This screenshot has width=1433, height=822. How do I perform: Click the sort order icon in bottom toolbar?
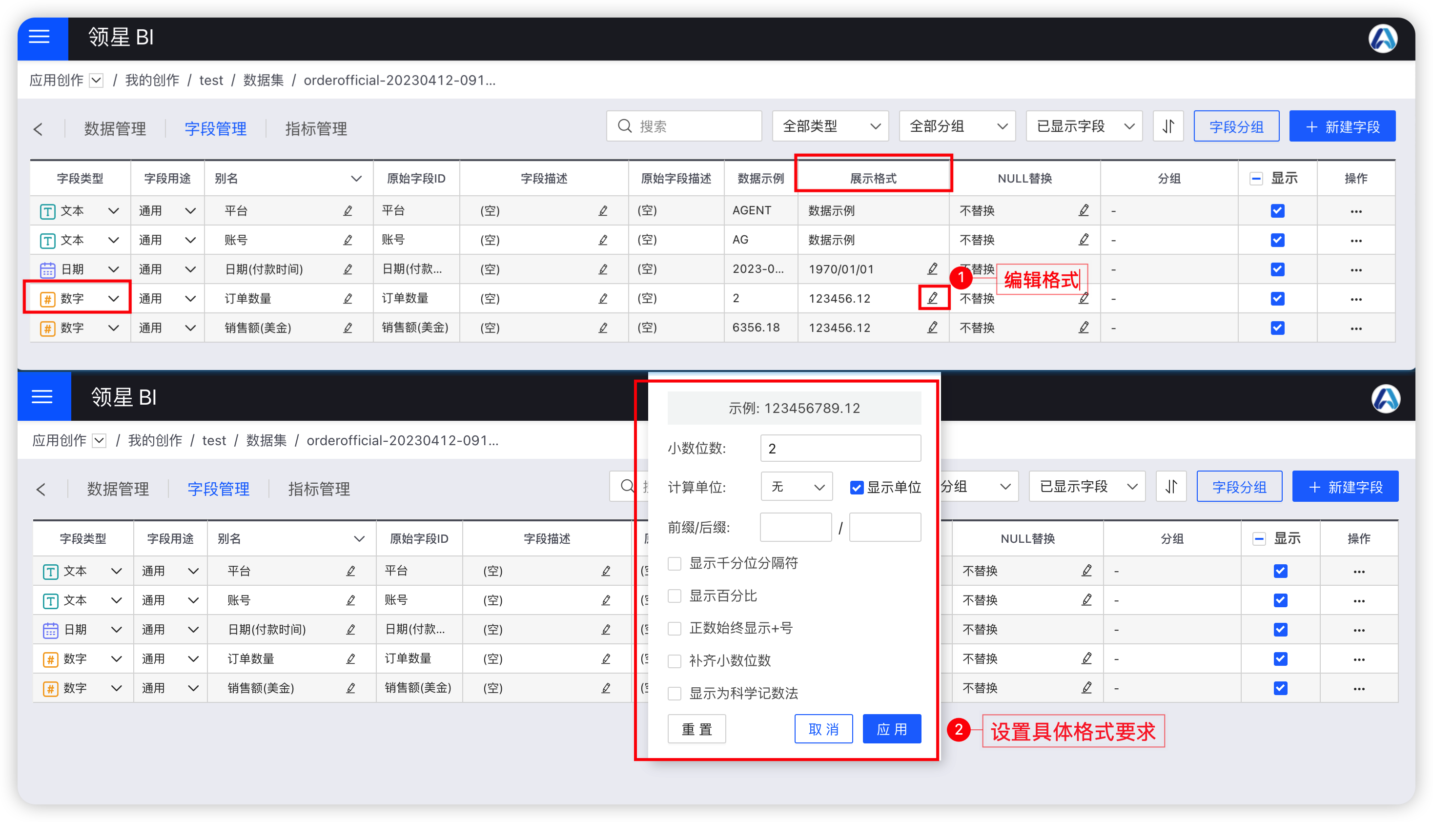[1170, 486]
